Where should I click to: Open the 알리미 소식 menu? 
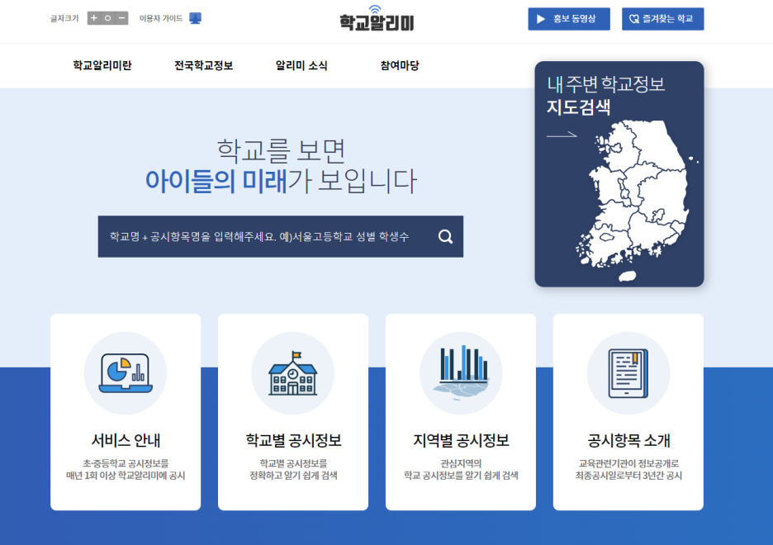(301, 65)
